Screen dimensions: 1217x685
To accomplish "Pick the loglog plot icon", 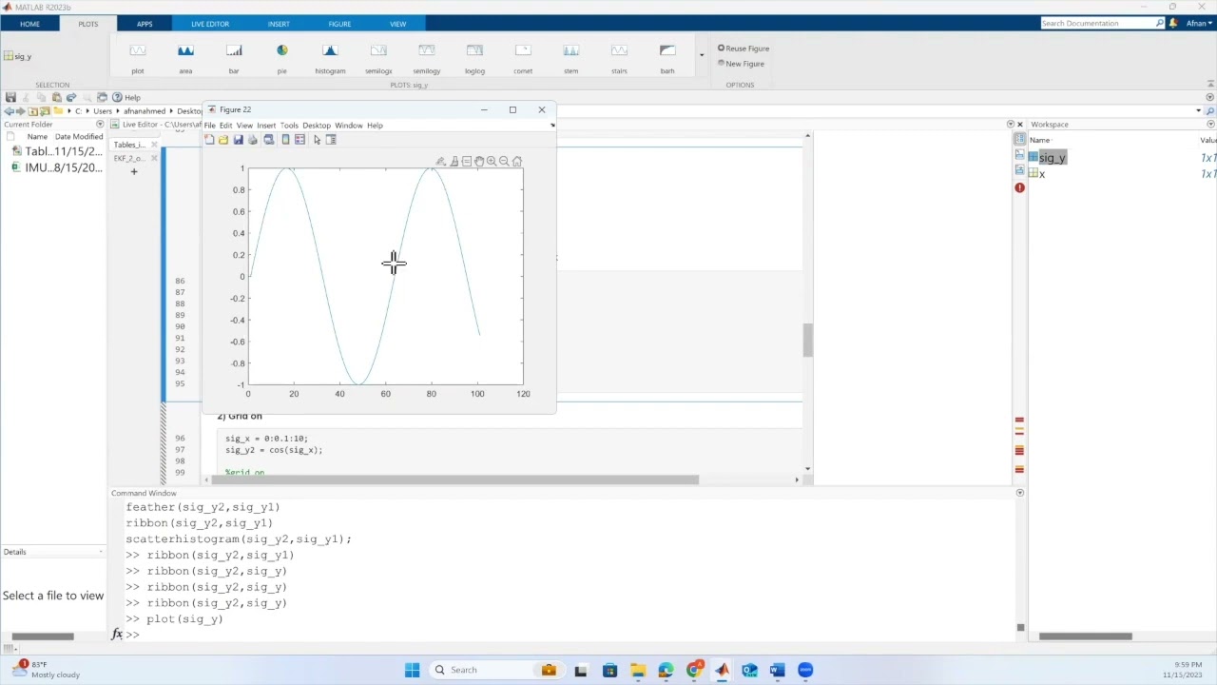I will 474,50.
